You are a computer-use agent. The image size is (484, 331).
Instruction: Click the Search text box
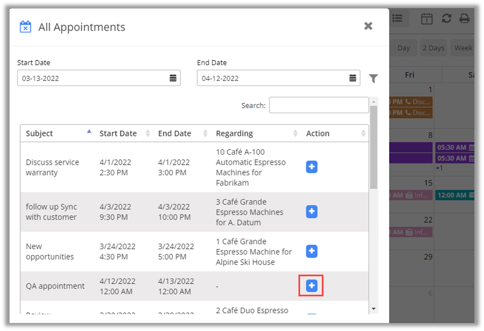318,105
